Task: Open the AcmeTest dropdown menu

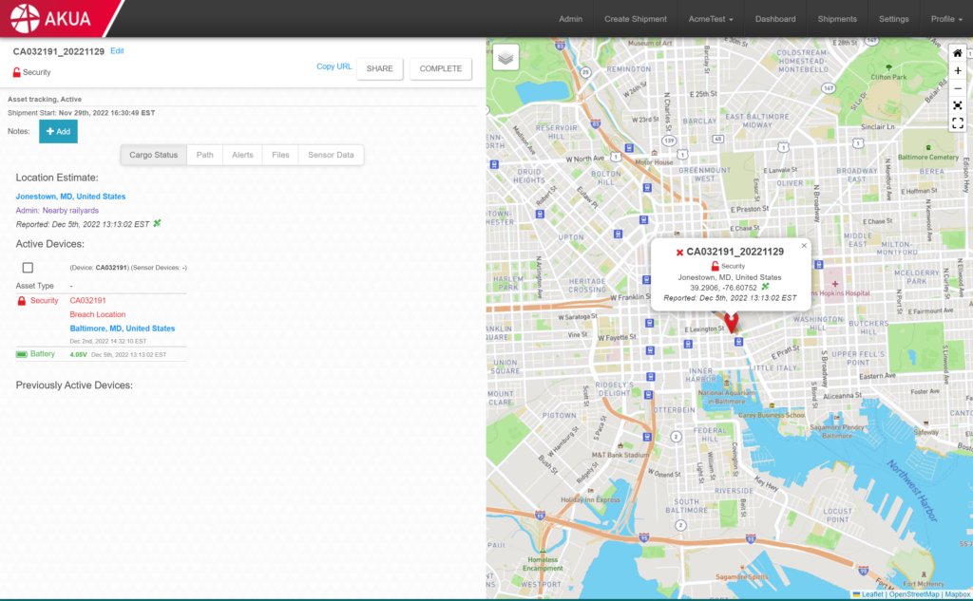Action: [x=711, y=19]
